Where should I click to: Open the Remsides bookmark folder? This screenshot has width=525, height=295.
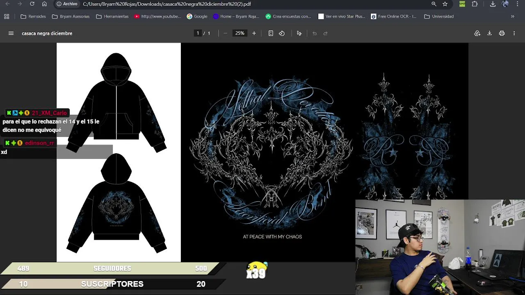pos(33,16)
